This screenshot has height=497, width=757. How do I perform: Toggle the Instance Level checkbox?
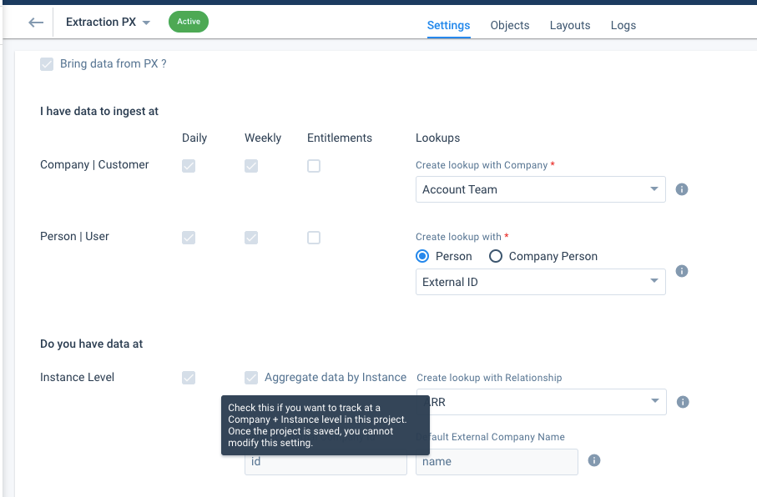click(x=189, y=377)
